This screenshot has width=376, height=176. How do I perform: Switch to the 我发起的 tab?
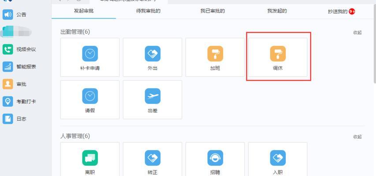coord(277,11)
